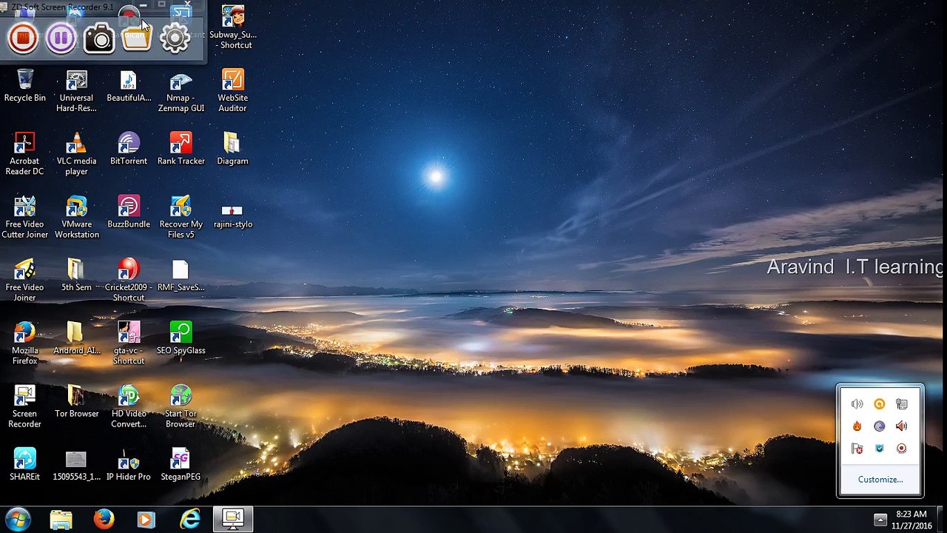Select the Rank Tracker icon
947x533 pixels.
click(x=181, y=150)
